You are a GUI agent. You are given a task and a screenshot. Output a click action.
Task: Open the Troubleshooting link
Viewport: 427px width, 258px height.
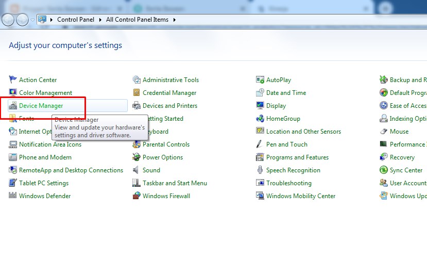pos(288,183)
